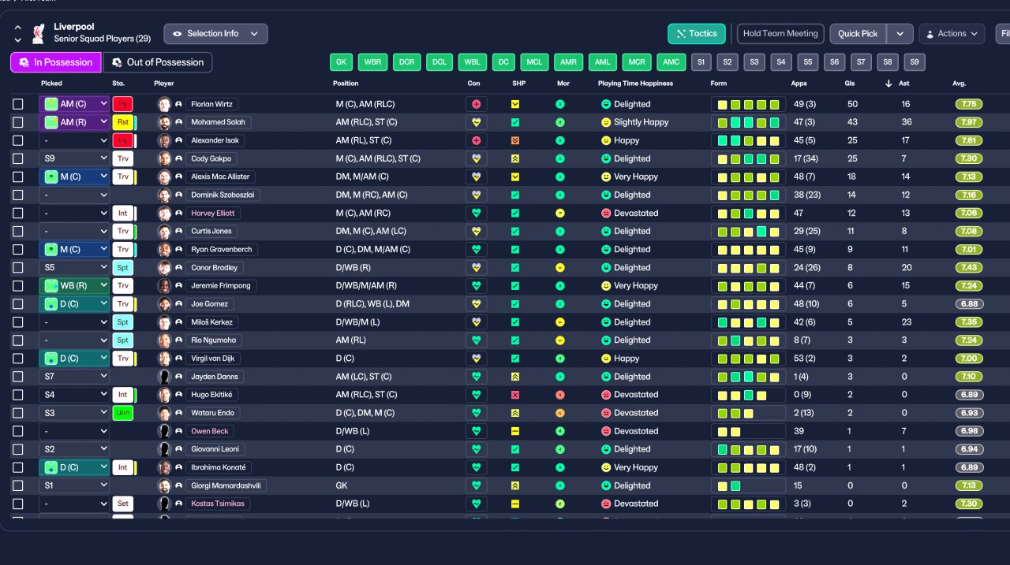Image resolution: width=1010 pixels, height=565 pixels.
Task: Open Florian Wirtz's AM (C) picked dropdown
Action: pyautogui.click(x=74, y=104)
